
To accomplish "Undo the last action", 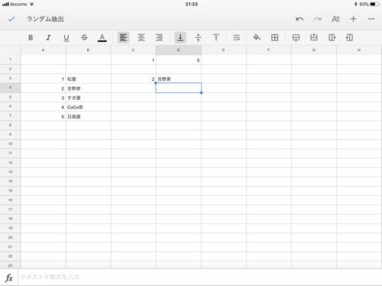I will point(299,19).
